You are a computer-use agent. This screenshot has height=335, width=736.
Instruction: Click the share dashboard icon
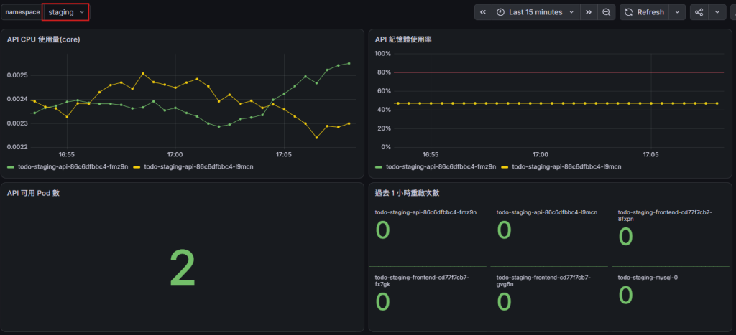click(699, 12)
